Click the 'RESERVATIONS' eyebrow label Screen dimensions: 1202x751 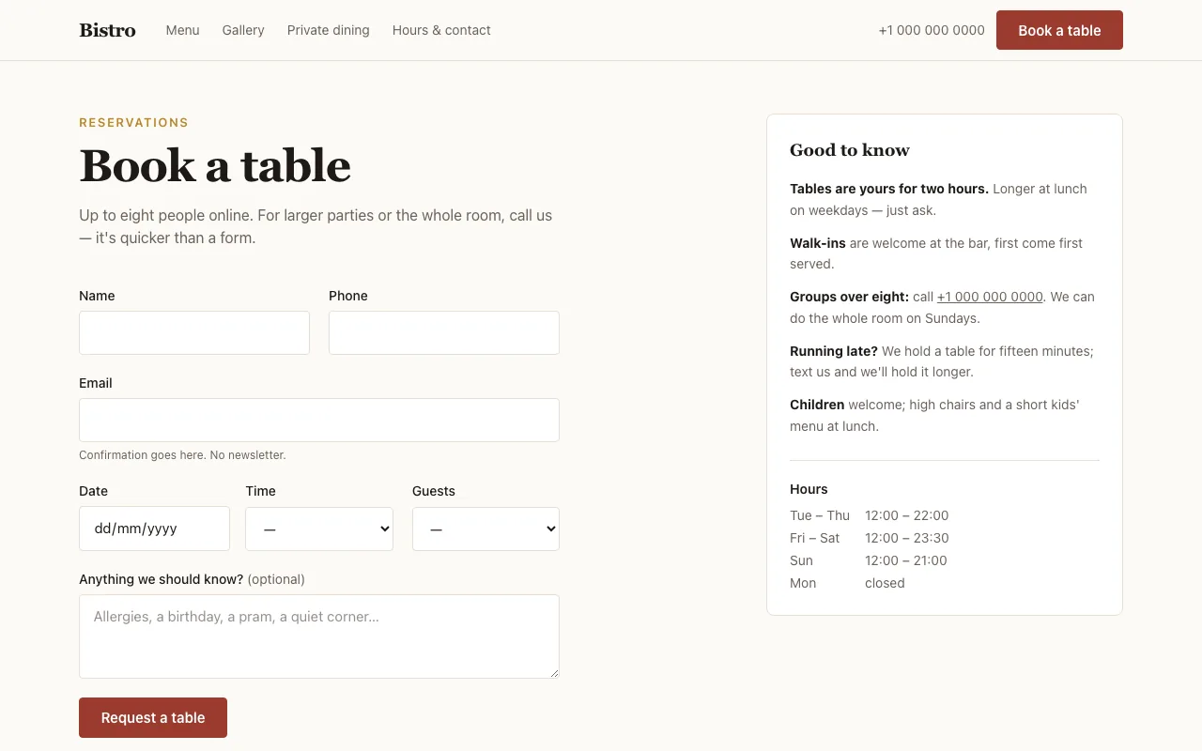(x=133, y=123)
